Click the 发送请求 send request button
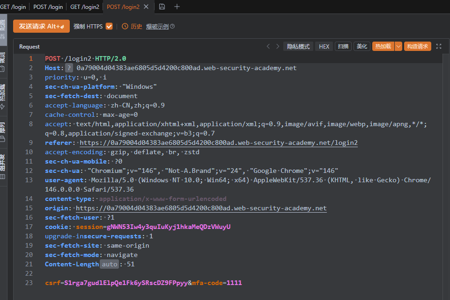The image size is (450, 300). pos(41,26)
